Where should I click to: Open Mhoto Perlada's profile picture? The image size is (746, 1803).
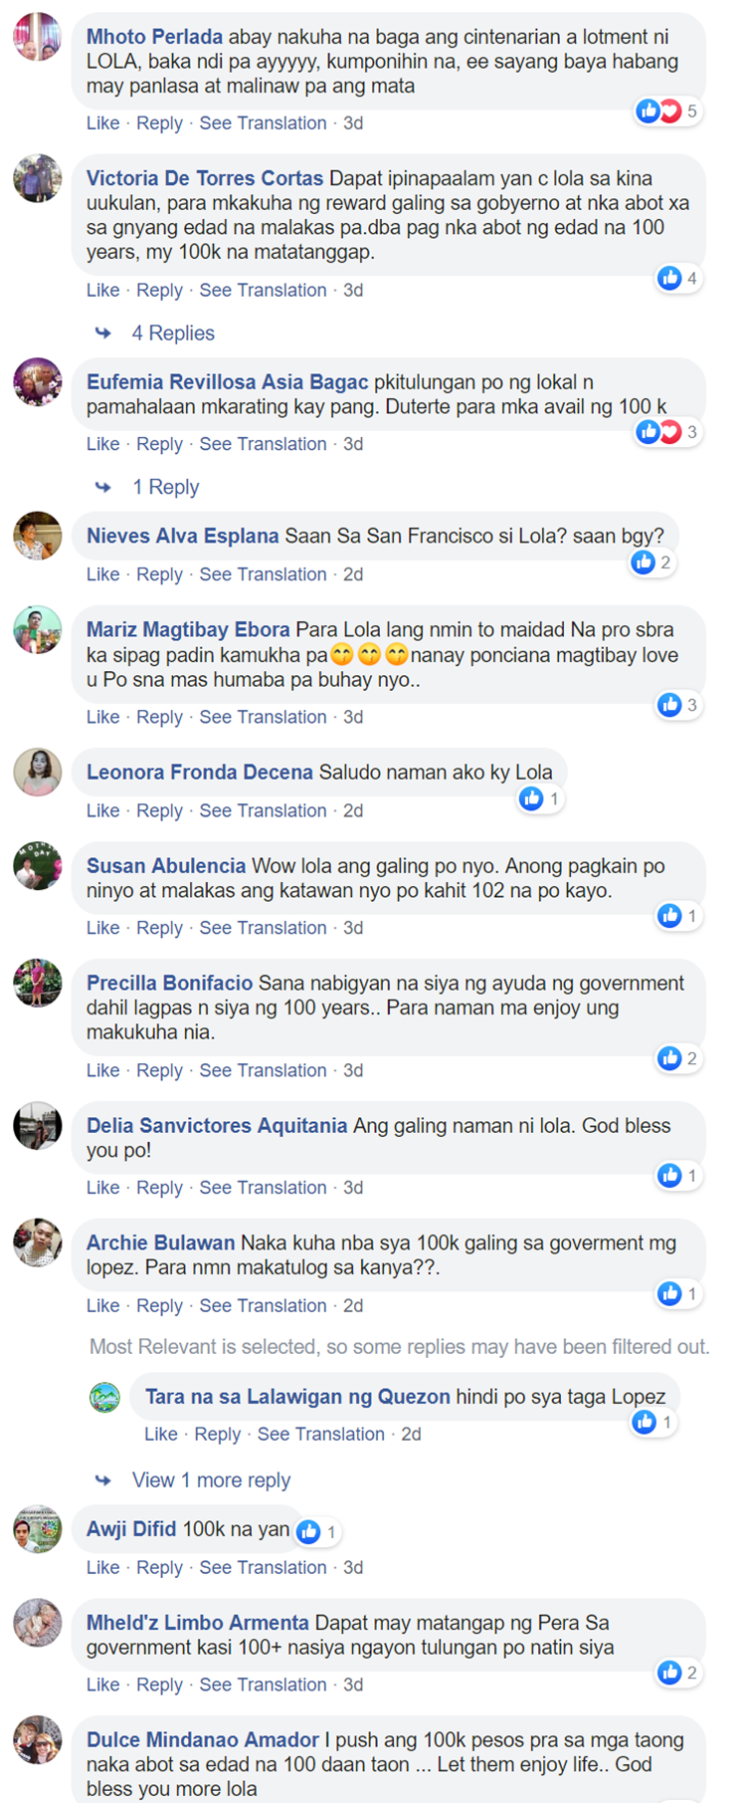pyautogui.click(x=38, y=37)
